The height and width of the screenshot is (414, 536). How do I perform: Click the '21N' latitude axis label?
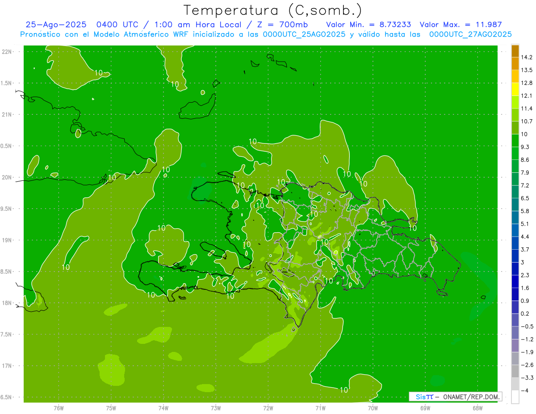tap(7, 114)
